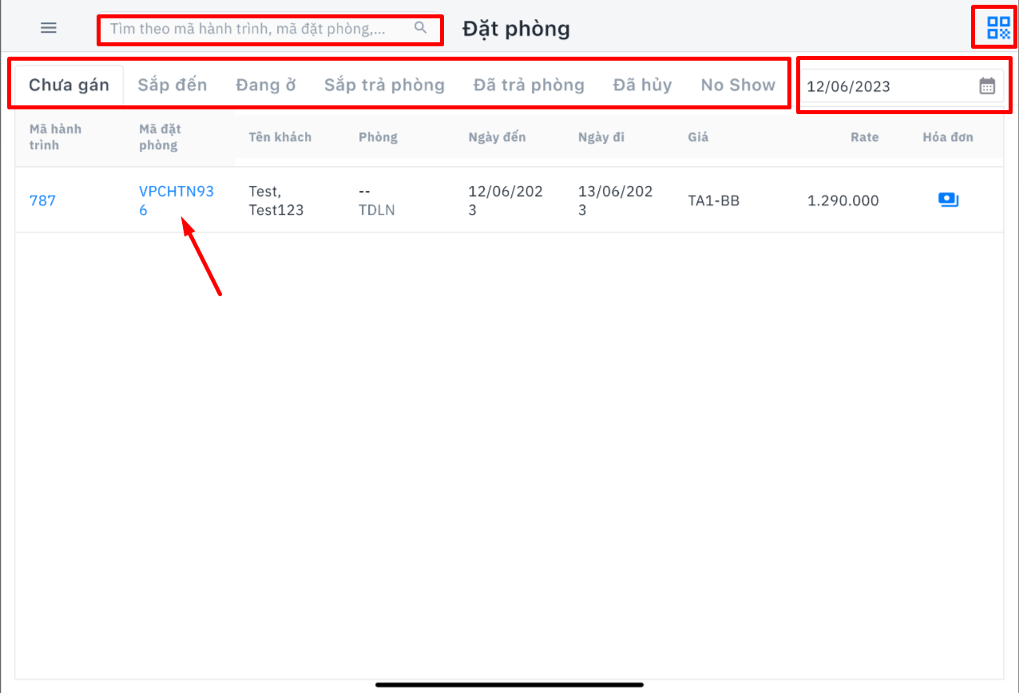Click the guest name Test, Test123 cell
Screen dimensions: 1019x693
(x=276, y=200)
